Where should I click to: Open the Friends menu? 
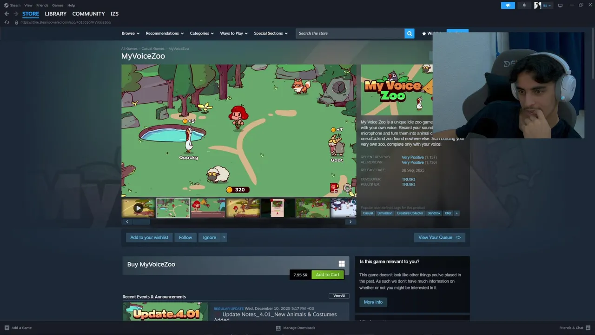pos(42,5)
